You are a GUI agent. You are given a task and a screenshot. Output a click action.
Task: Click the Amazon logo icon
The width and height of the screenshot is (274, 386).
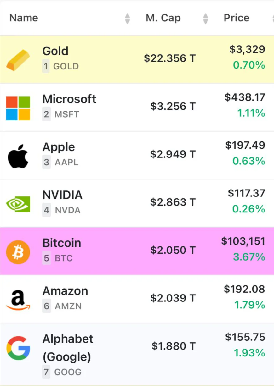click(18, 300)
